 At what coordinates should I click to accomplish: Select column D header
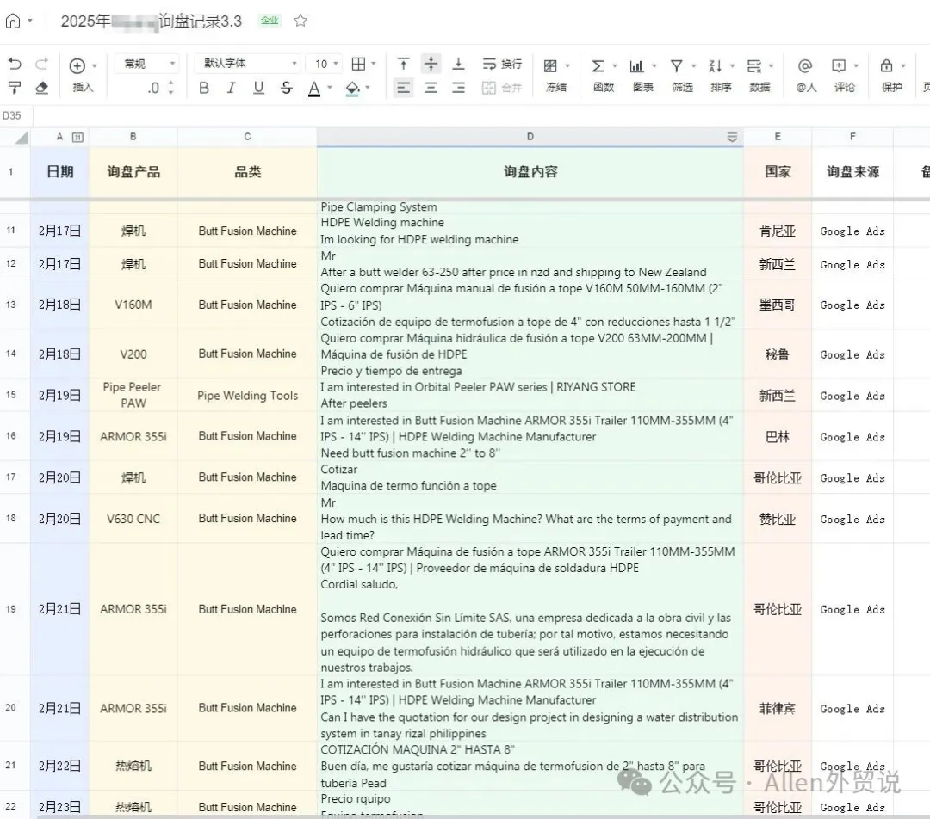click(x=530, y=137)
